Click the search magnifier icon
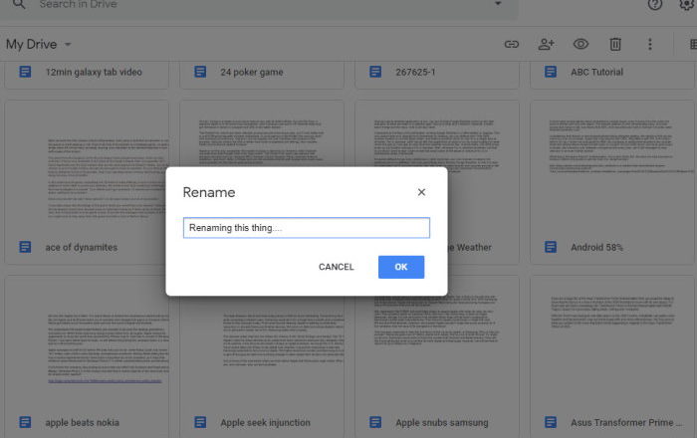 pos(19,4)
